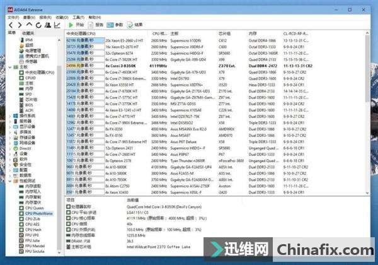Select the FPU VP8 benchmark
Viewport: 378px width, 265px height.
pyautogui.click(x=32, y=235)
